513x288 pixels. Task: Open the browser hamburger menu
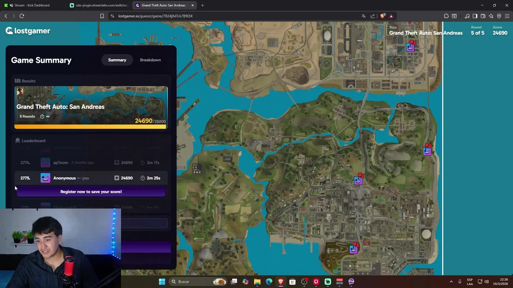pos(507,16)
